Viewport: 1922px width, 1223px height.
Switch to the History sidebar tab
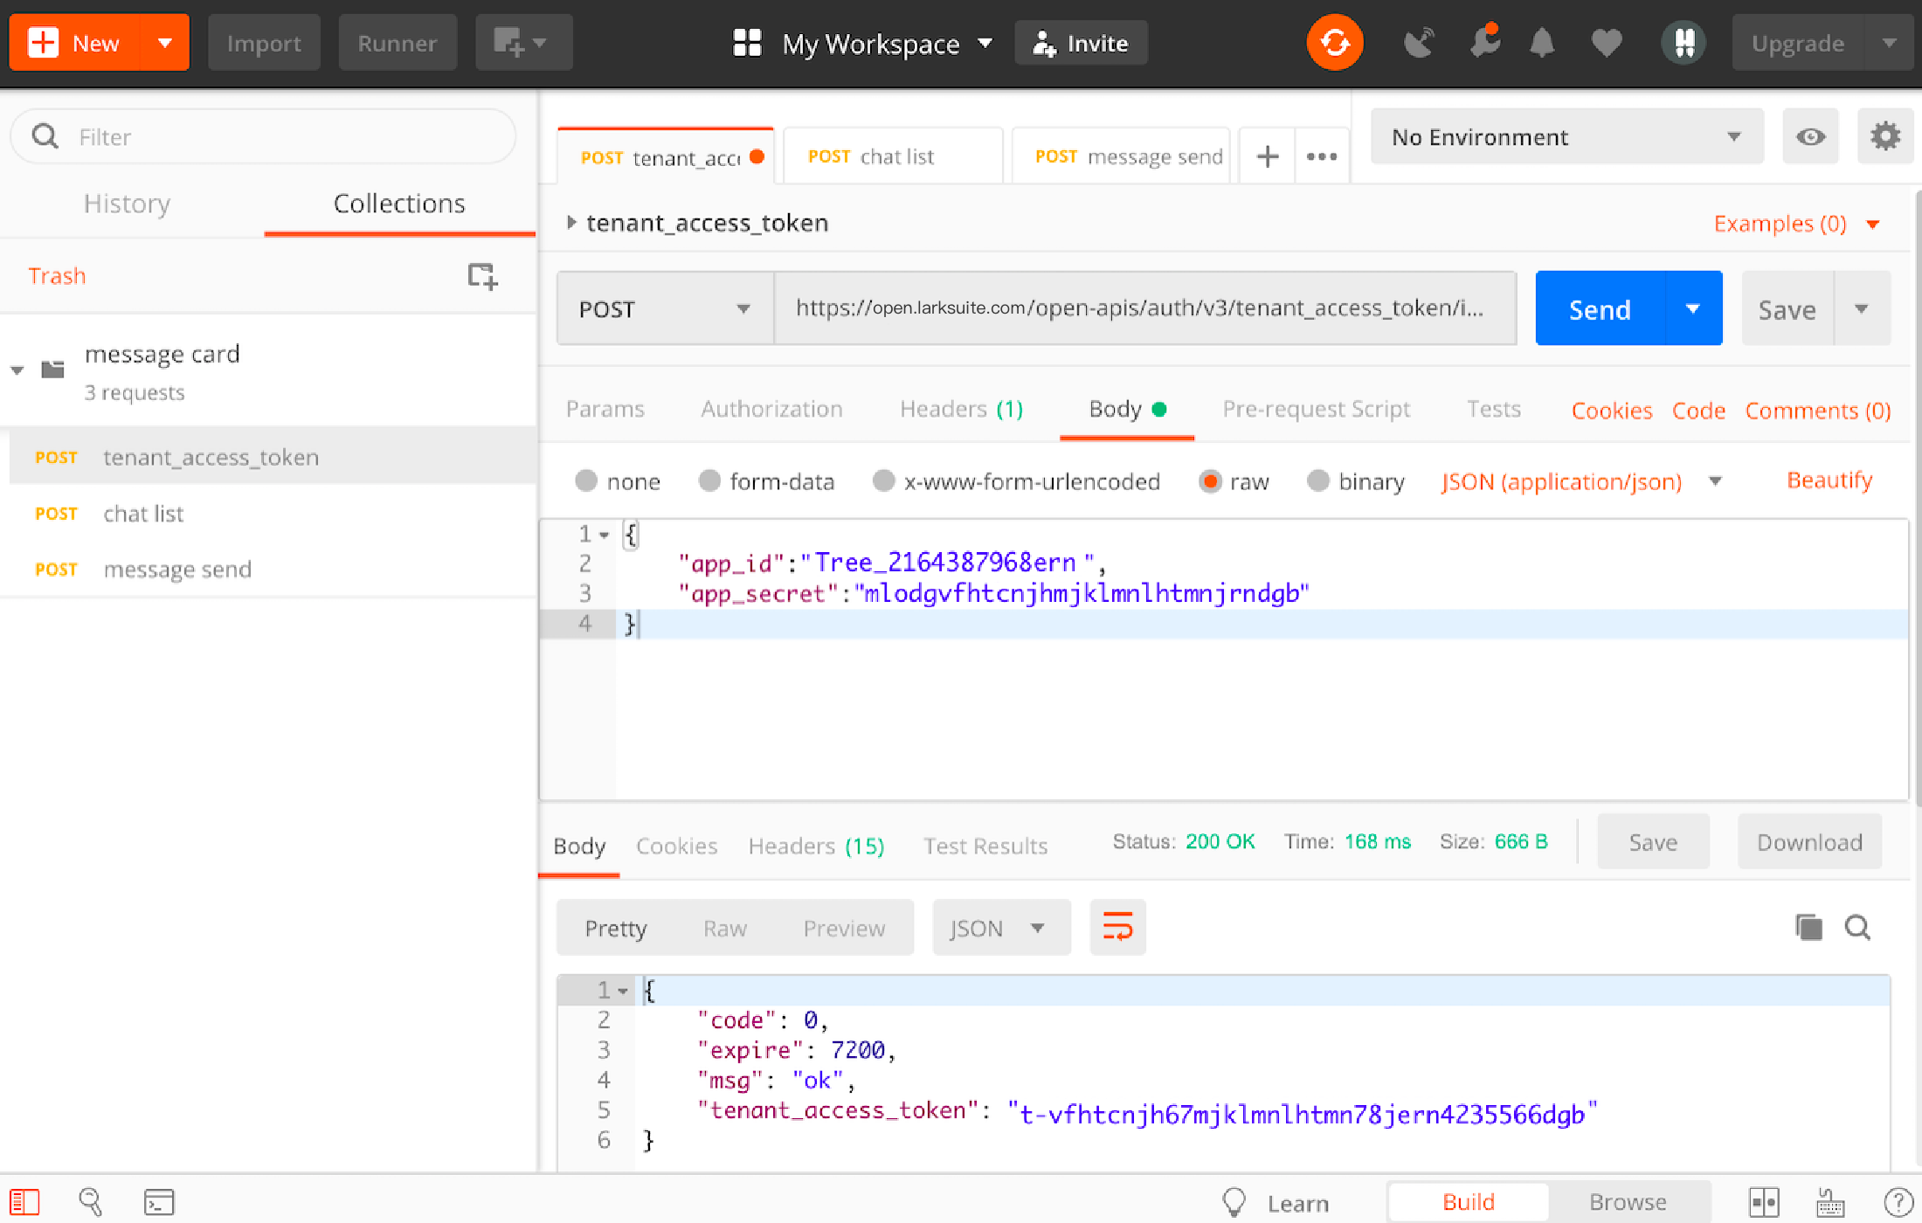[x=127, y=204]
